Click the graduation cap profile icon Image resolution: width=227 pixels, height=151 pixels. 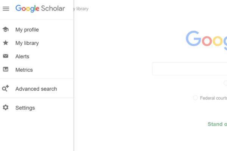pos(6,29)
